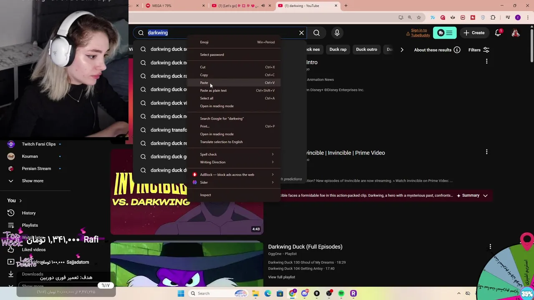
Task: Open Chrome three-dot menu
Action: [527, 17]
